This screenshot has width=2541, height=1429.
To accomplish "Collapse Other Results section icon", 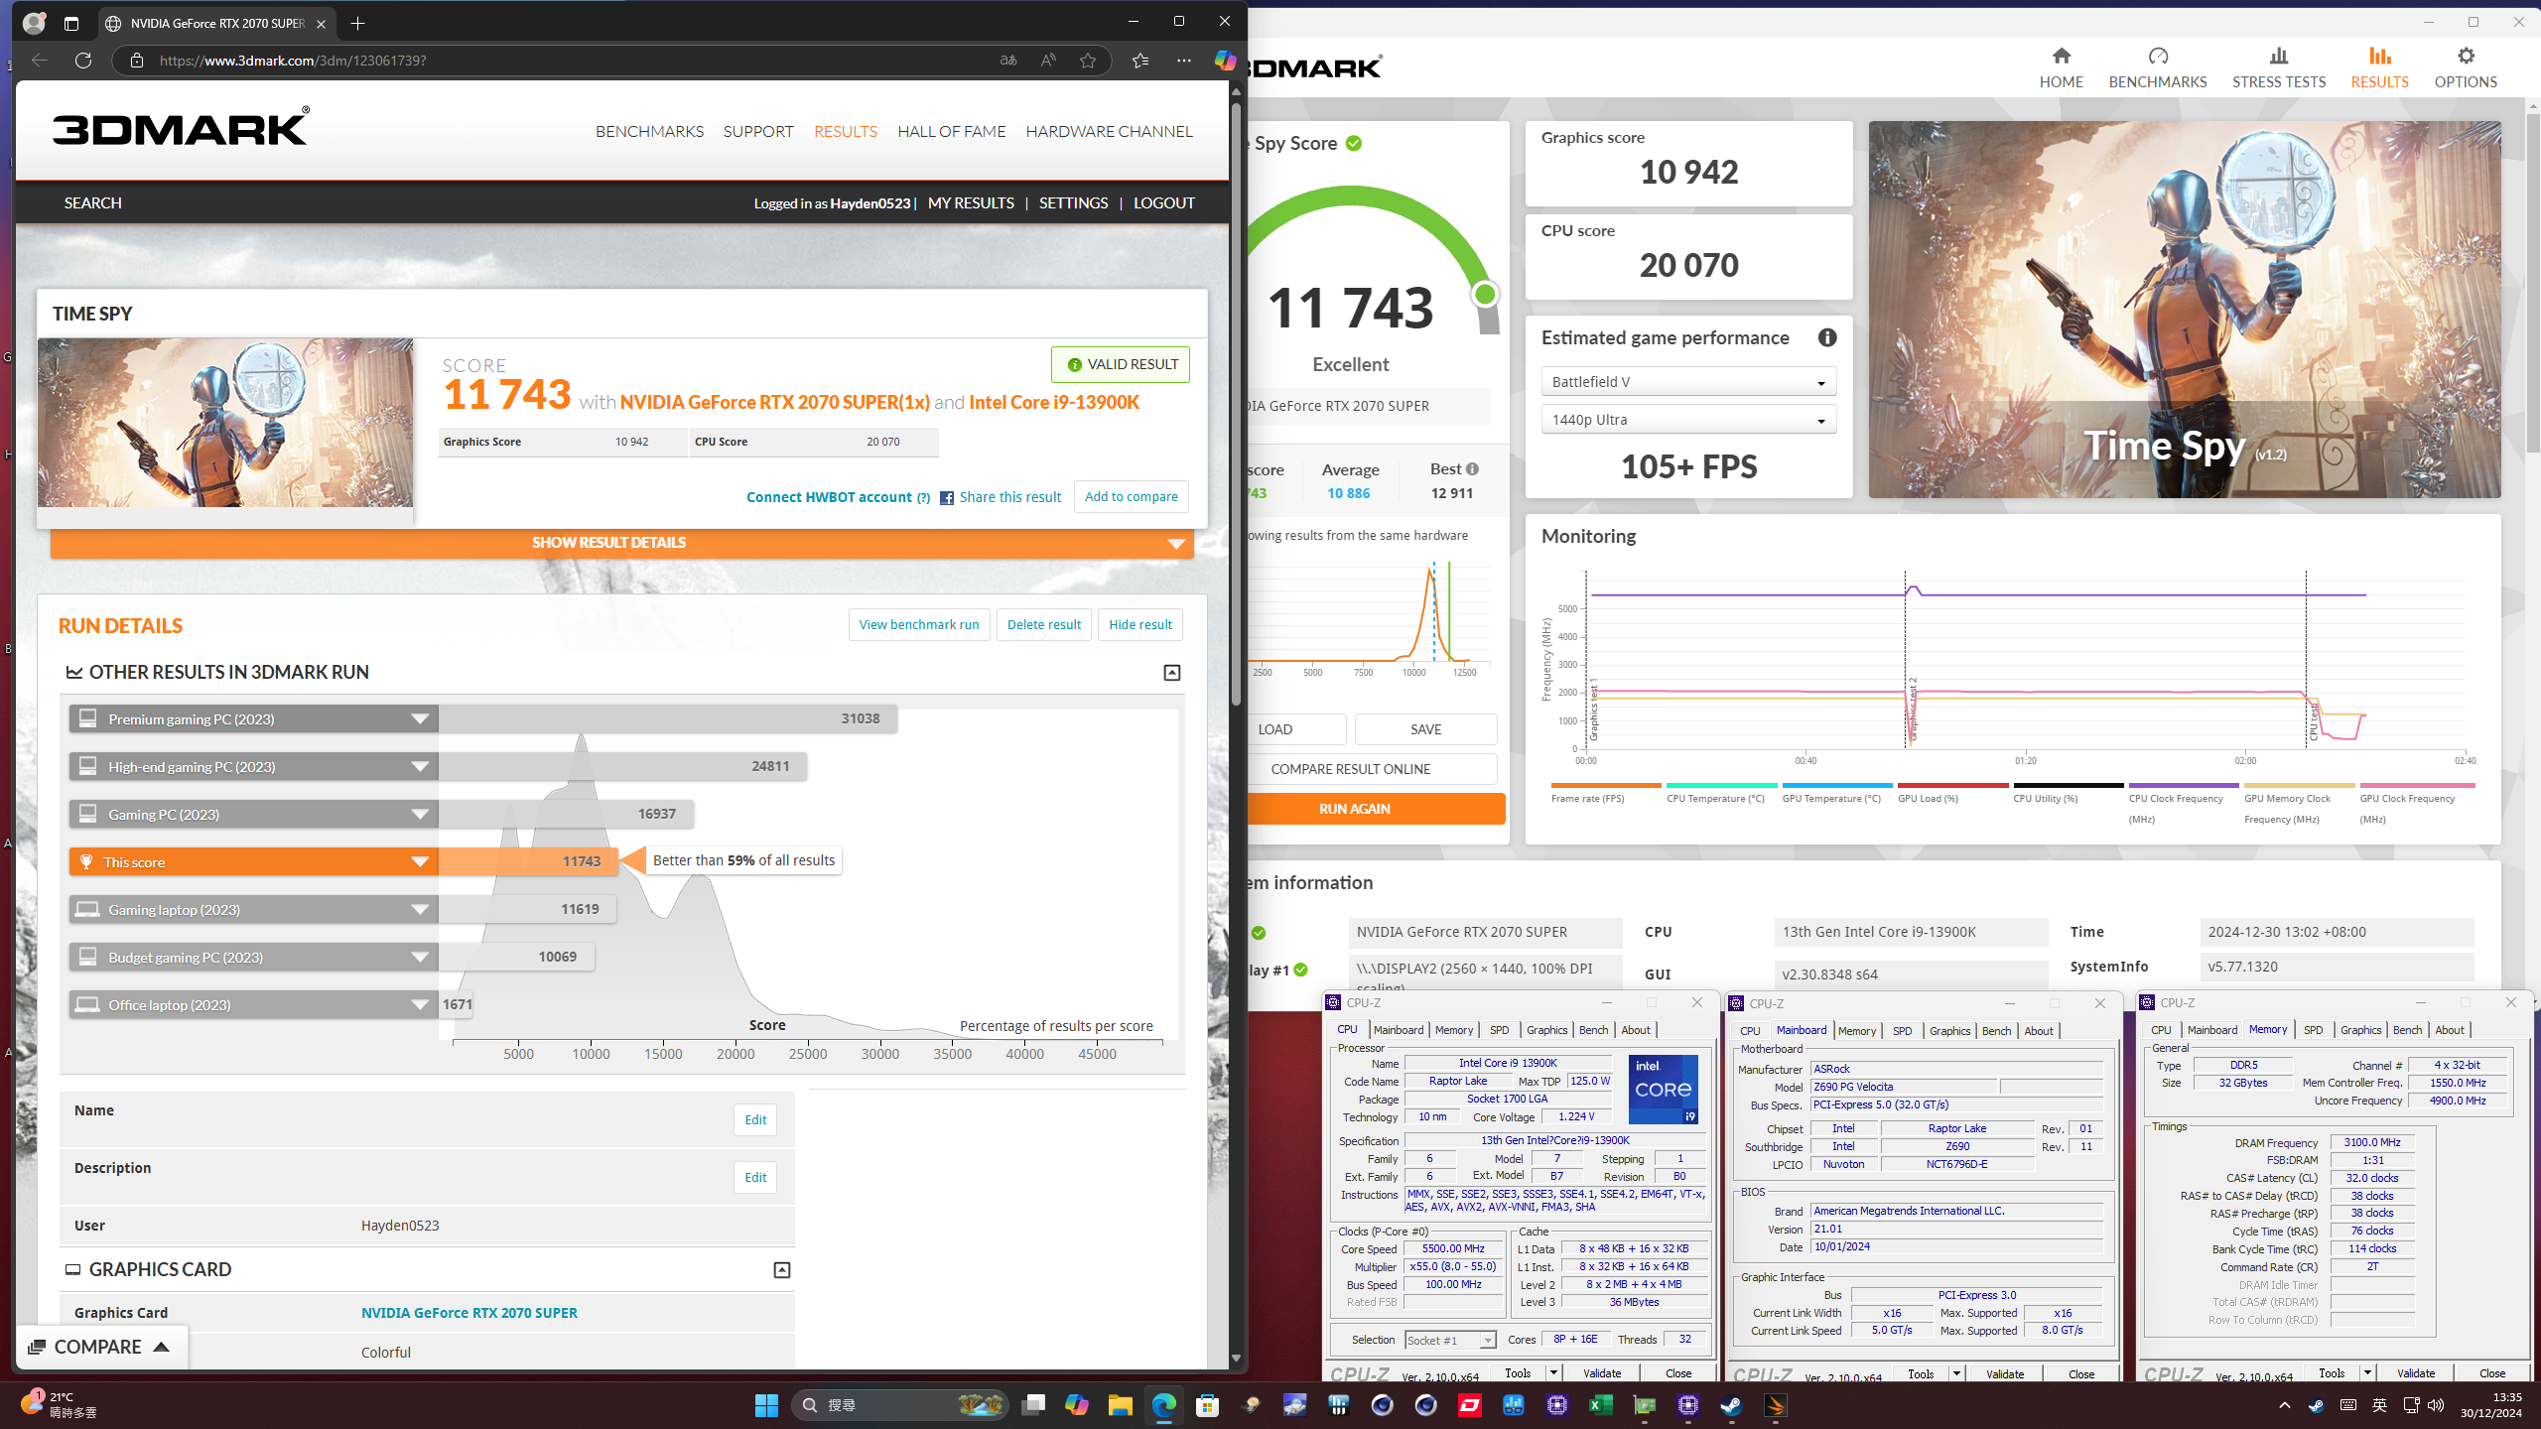I will pyautogui.click(x=1172, y=673).
